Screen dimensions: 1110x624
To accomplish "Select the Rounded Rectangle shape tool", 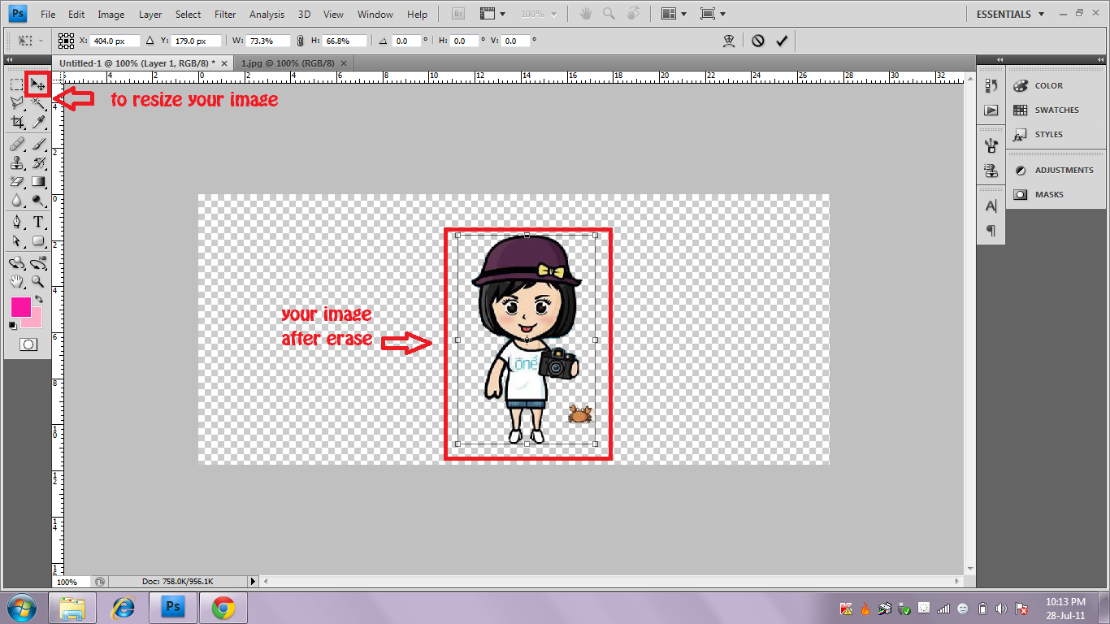I will point(37,241).
